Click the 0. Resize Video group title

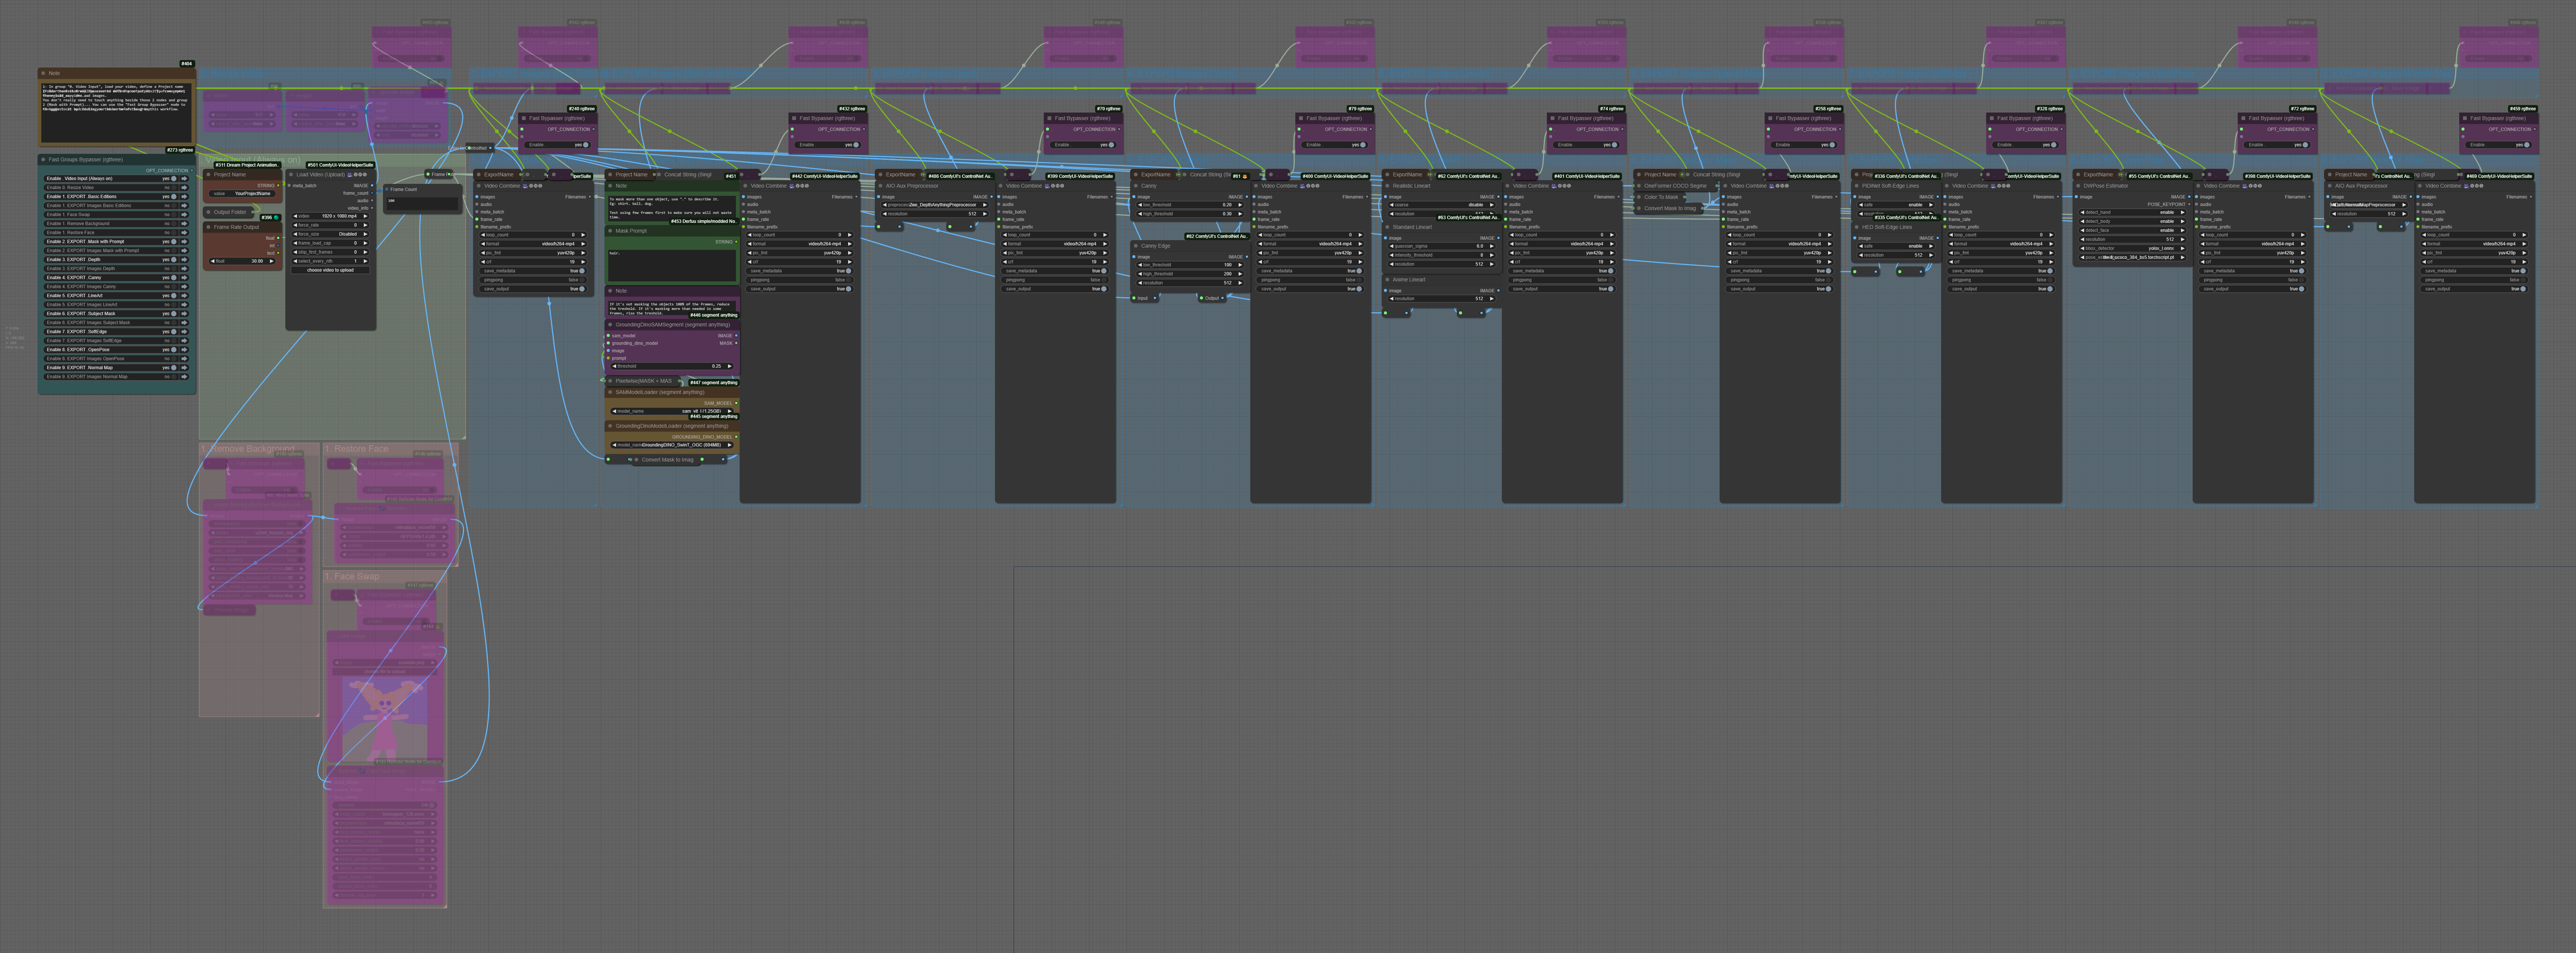tap(232, 74)
